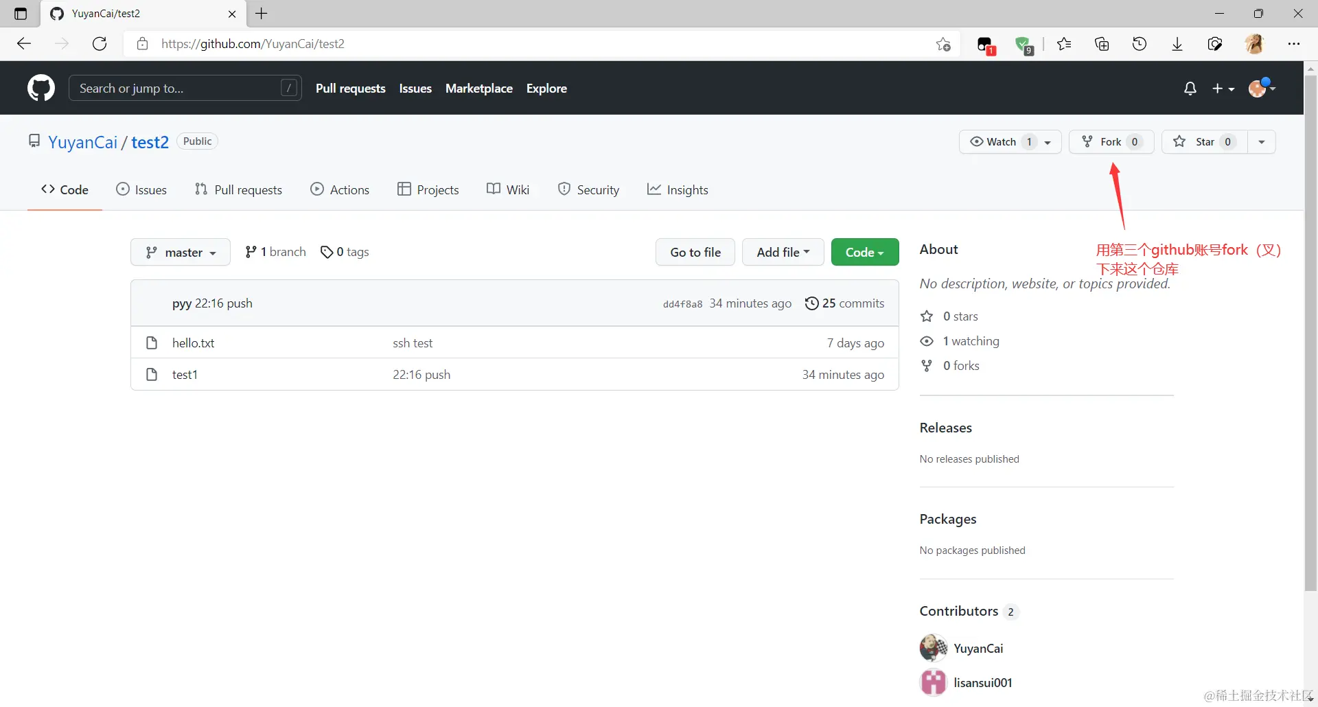Click the green shield extension icon
This screenshot has height=707, width=1318.
tap(1024, 45)
